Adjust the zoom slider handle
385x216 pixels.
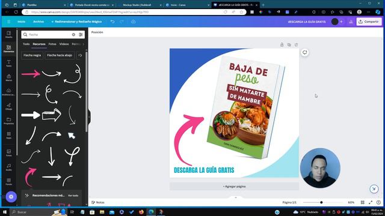(321, 202)
